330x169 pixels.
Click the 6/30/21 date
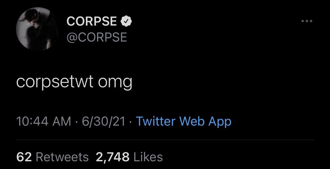[x=103, y=121]
